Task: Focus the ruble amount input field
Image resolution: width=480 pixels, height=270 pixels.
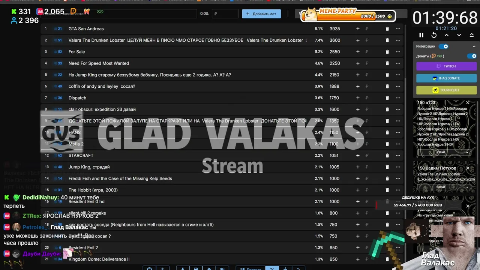Action: tap(225, 14)
